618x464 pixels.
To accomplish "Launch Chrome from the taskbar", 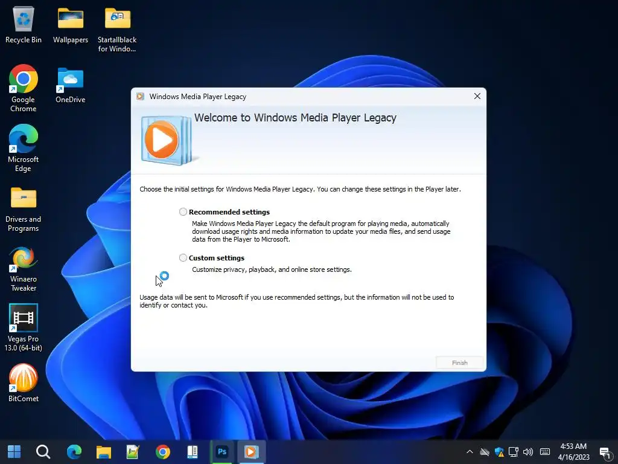I will coord(163,452).
